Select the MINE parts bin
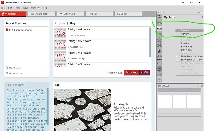Screen dimensions: 215x131 [x=160, y=29]
